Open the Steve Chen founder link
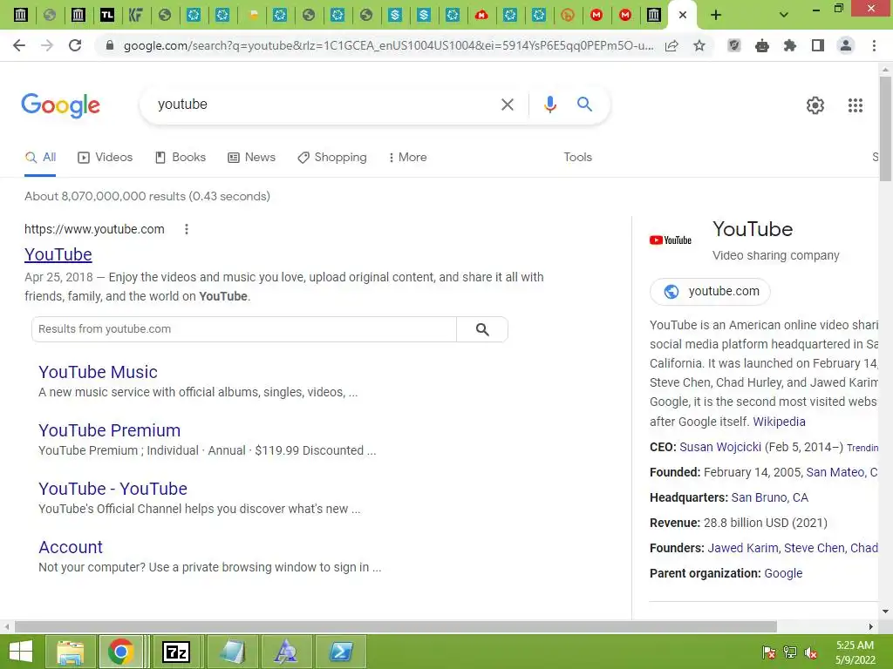 click(x=815, y=549)
